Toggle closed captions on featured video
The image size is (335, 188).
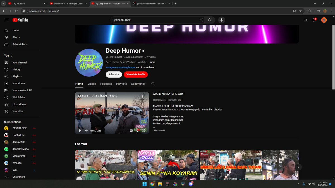pyautogui.click(x=131, y=130)
